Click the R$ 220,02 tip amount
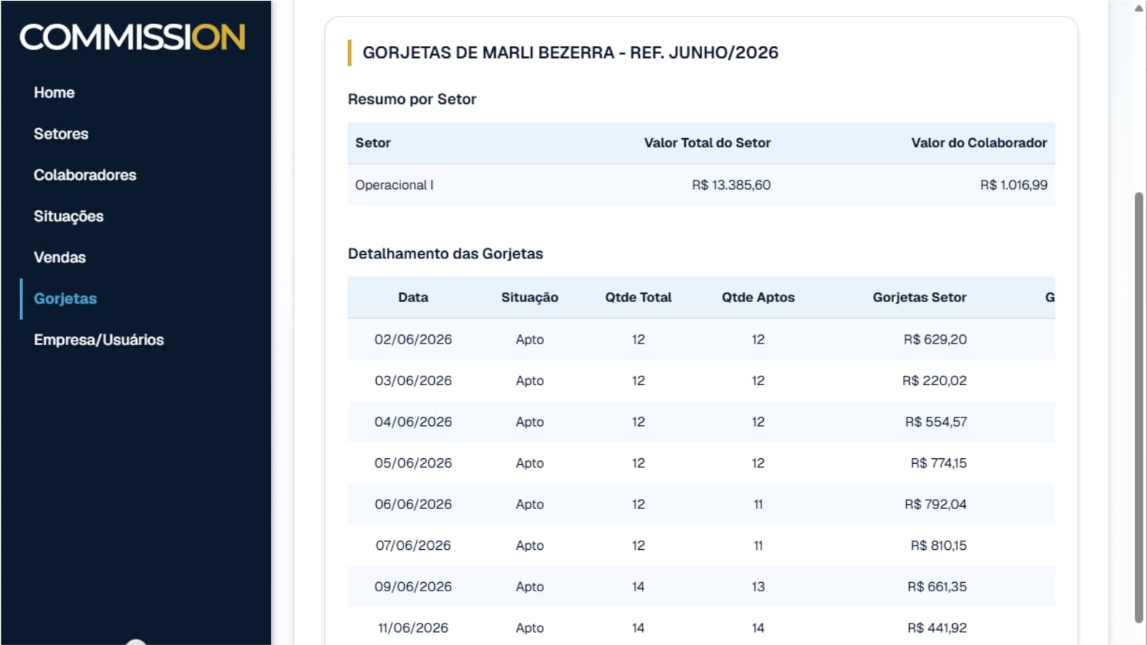The width and height of the screenshot is (1147, 645). pos(934,381)
